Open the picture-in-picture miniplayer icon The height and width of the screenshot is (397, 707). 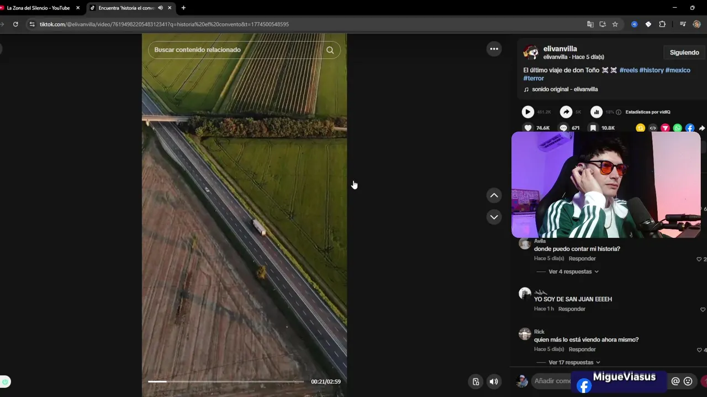pos(476,382)
